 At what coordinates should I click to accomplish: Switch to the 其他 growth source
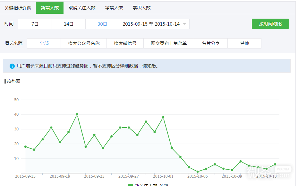pos(244,43)
